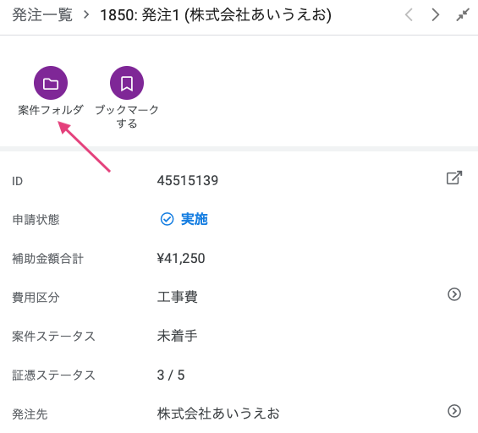Screen dimensions: 478x433
Task: Click the 案件ステータス value 未着手
Action: point(178,336)
